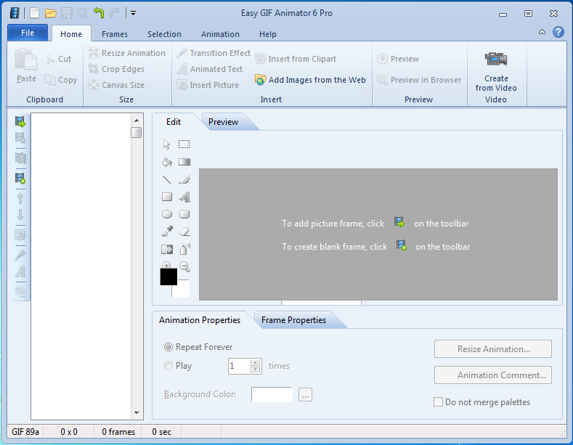Open the Animation ribbon tab

pyautogui.click(x=220, y=34)
